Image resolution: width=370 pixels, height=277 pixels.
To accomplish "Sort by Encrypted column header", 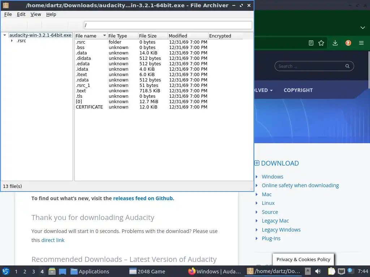I will coord(225,36).
